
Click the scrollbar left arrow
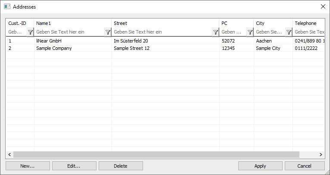9,155
